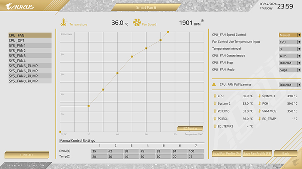This screenshot has width=302, height=169.
Task: Click the thermometer icon next to PCH
Action: (x=260, y=103)
